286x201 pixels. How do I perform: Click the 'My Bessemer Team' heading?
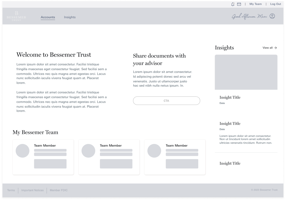point(35,132)
